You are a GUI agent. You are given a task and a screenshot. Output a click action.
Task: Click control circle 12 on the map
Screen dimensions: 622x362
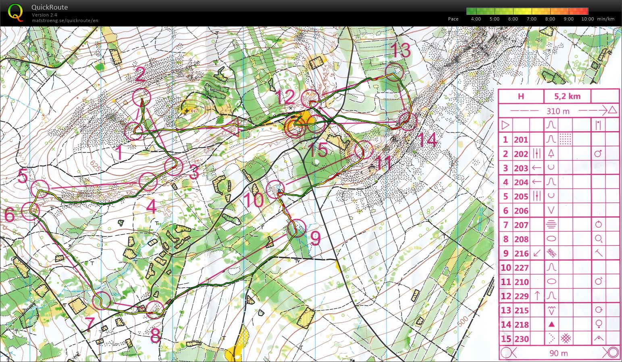coord(310,99)
